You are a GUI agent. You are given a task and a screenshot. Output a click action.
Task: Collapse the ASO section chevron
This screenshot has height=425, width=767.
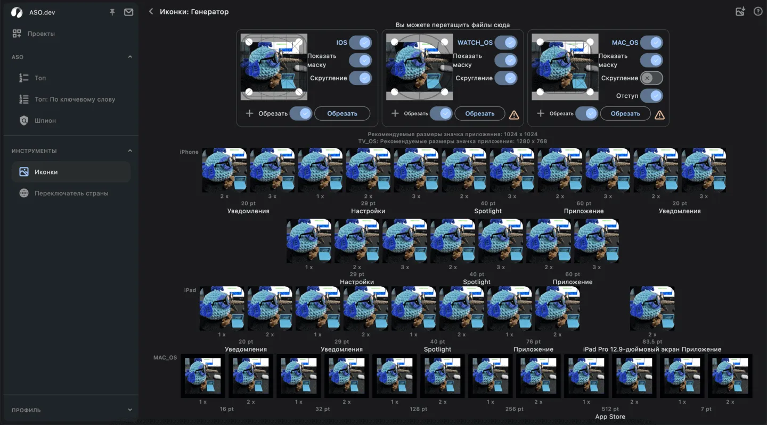[x=130, y=57]
